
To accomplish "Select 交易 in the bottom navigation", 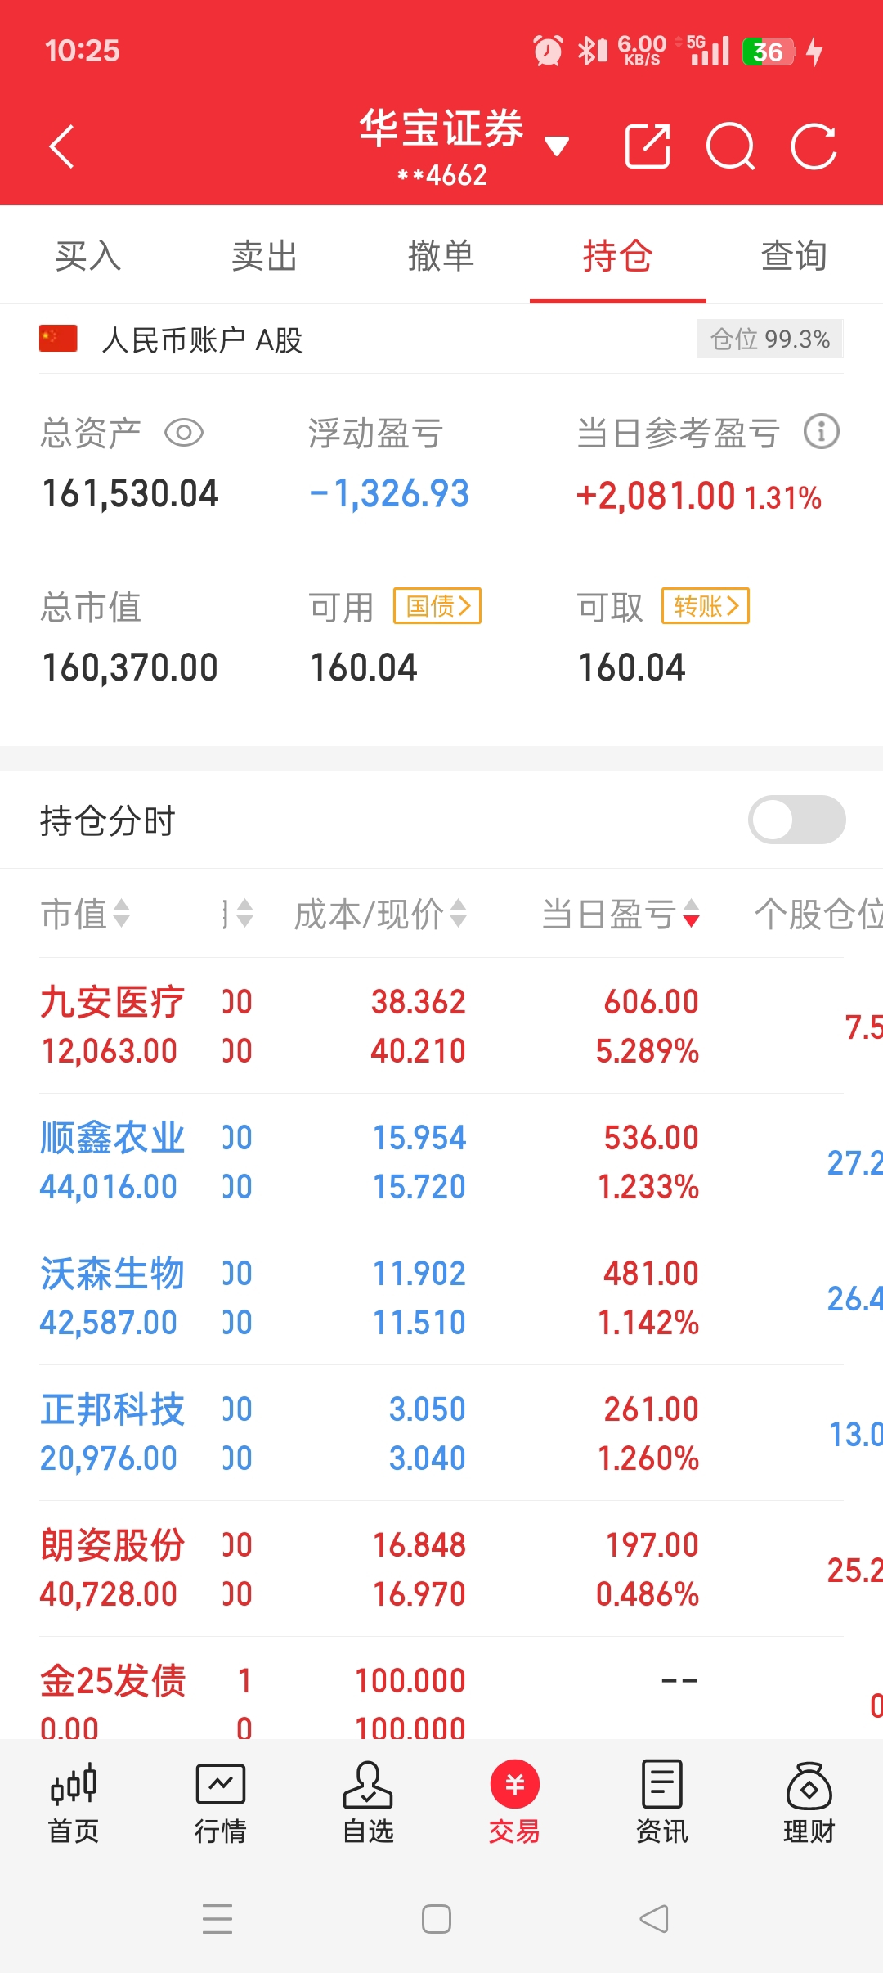I will (x=515, y=1803).
